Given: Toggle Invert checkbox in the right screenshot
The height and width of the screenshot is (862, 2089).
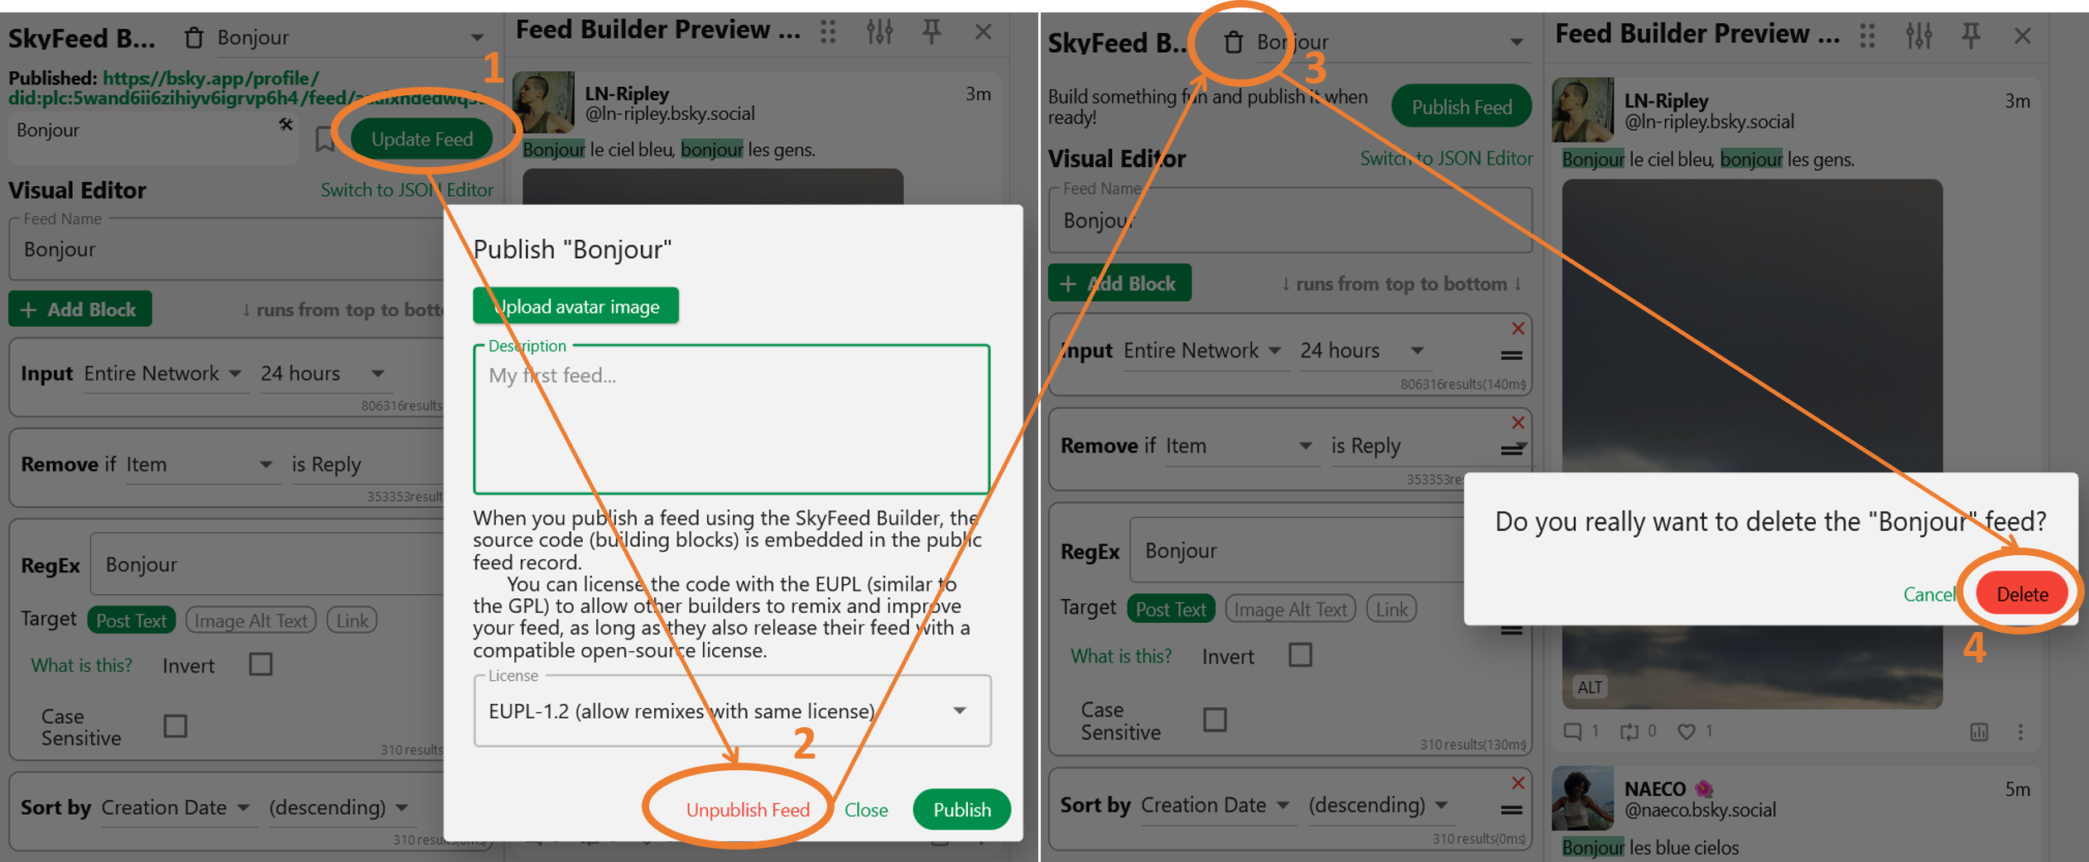Looking at the screenshot, I should click(x=1300, y=655).
